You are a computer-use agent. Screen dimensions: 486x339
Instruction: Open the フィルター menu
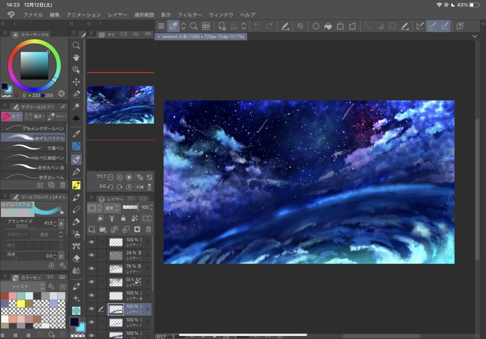coord(190,14)
